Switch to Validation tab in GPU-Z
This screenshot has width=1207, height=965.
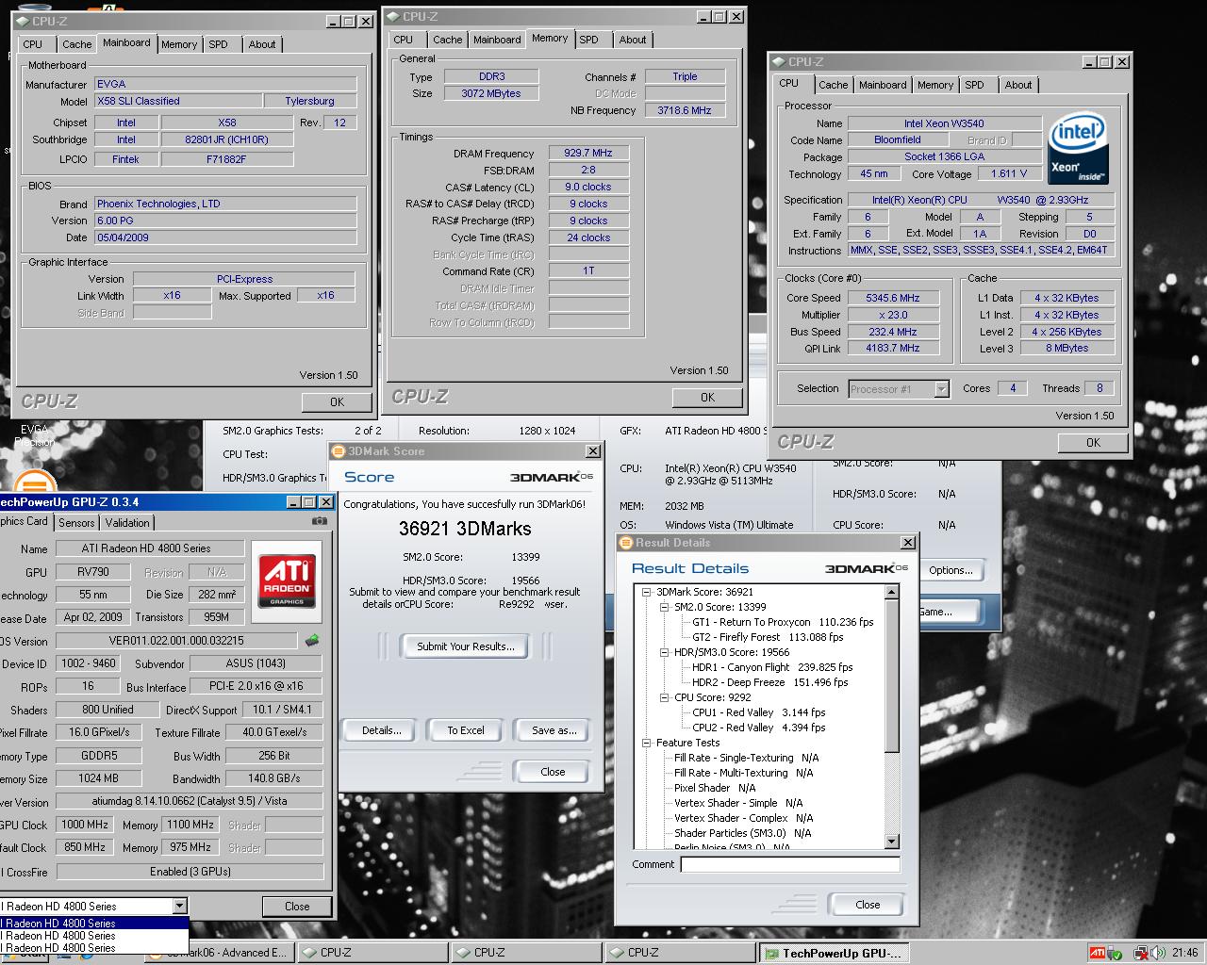[x=127, y=523]
